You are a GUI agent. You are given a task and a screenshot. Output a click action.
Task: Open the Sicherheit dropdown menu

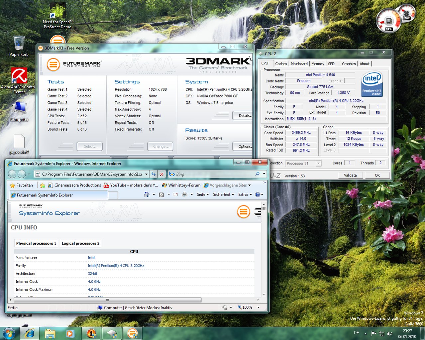[224, 195]
